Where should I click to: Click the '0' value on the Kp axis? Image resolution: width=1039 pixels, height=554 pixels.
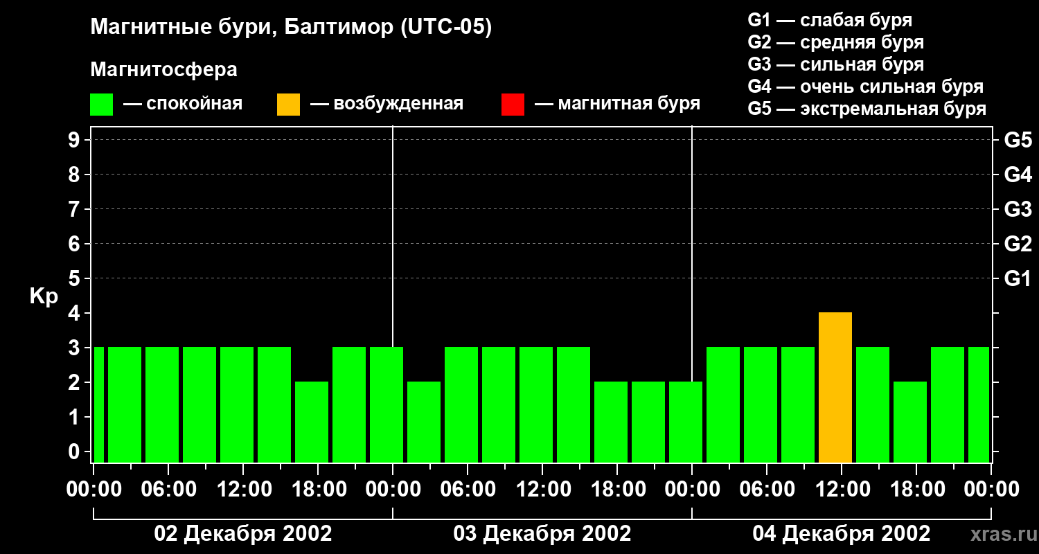click(x=76, y=452)
